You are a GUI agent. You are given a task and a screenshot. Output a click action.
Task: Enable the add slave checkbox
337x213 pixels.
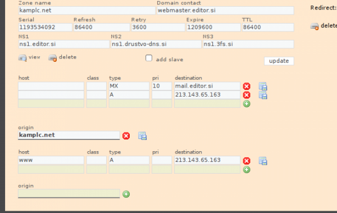tap(149, 58)
